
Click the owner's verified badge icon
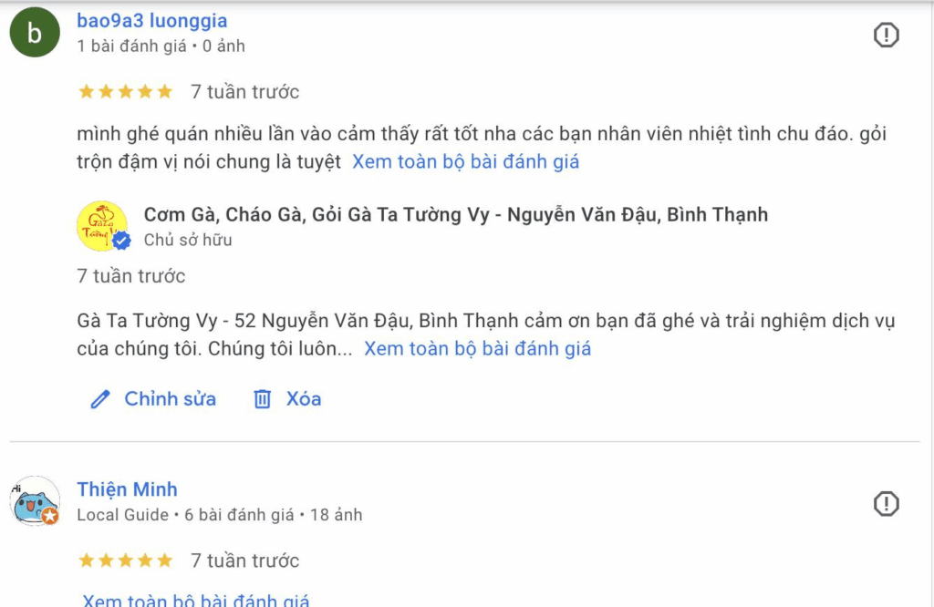tap(122, 240)
